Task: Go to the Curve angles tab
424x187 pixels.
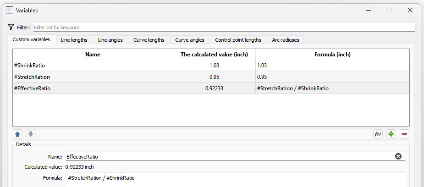Action: 189,40
